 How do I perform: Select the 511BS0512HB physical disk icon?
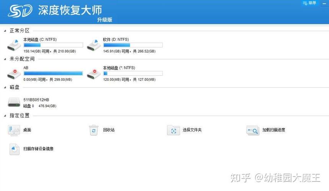coord(14,102)
